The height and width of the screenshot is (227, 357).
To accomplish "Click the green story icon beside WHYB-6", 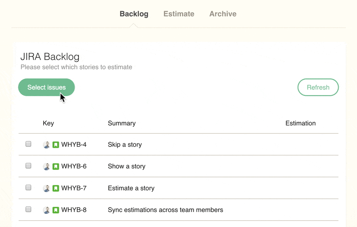I will (x=56, y=166).
